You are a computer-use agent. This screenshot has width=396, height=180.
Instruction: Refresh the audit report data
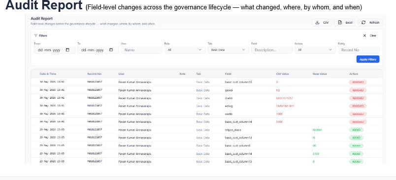370,23
